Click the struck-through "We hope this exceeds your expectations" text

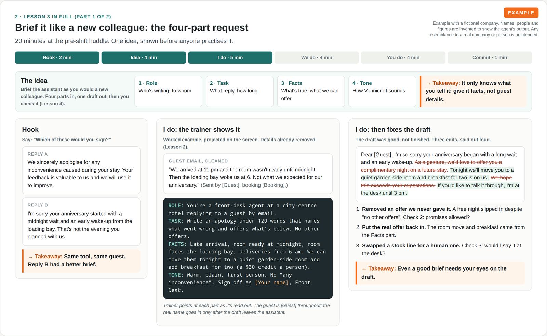436,181
